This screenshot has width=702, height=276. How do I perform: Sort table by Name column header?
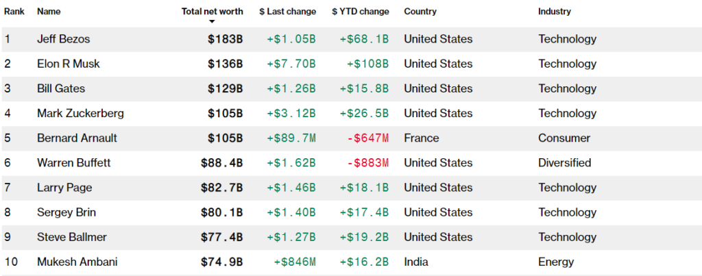48,12
